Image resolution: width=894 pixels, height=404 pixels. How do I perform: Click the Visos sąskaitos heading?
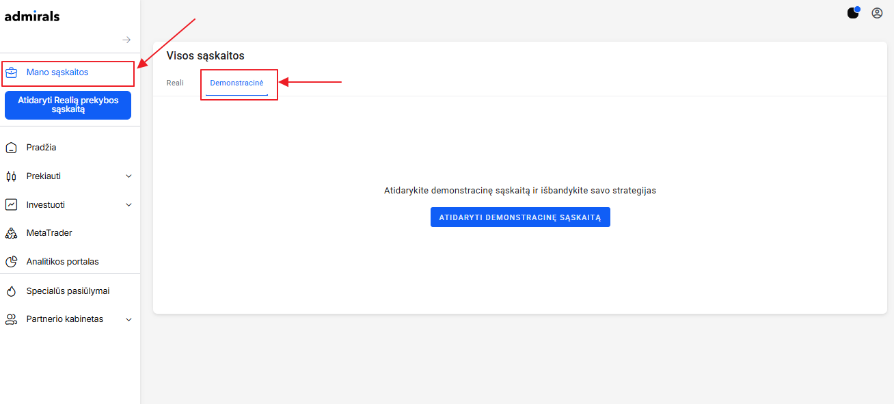[x=205, y=56]
